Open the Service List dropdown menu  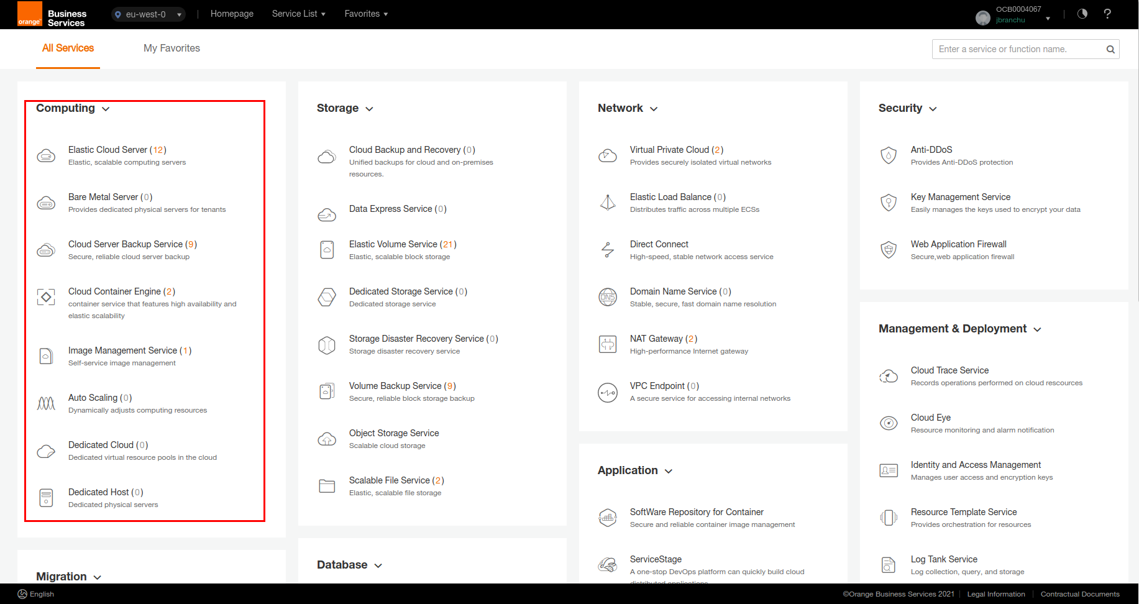[299, 14]
